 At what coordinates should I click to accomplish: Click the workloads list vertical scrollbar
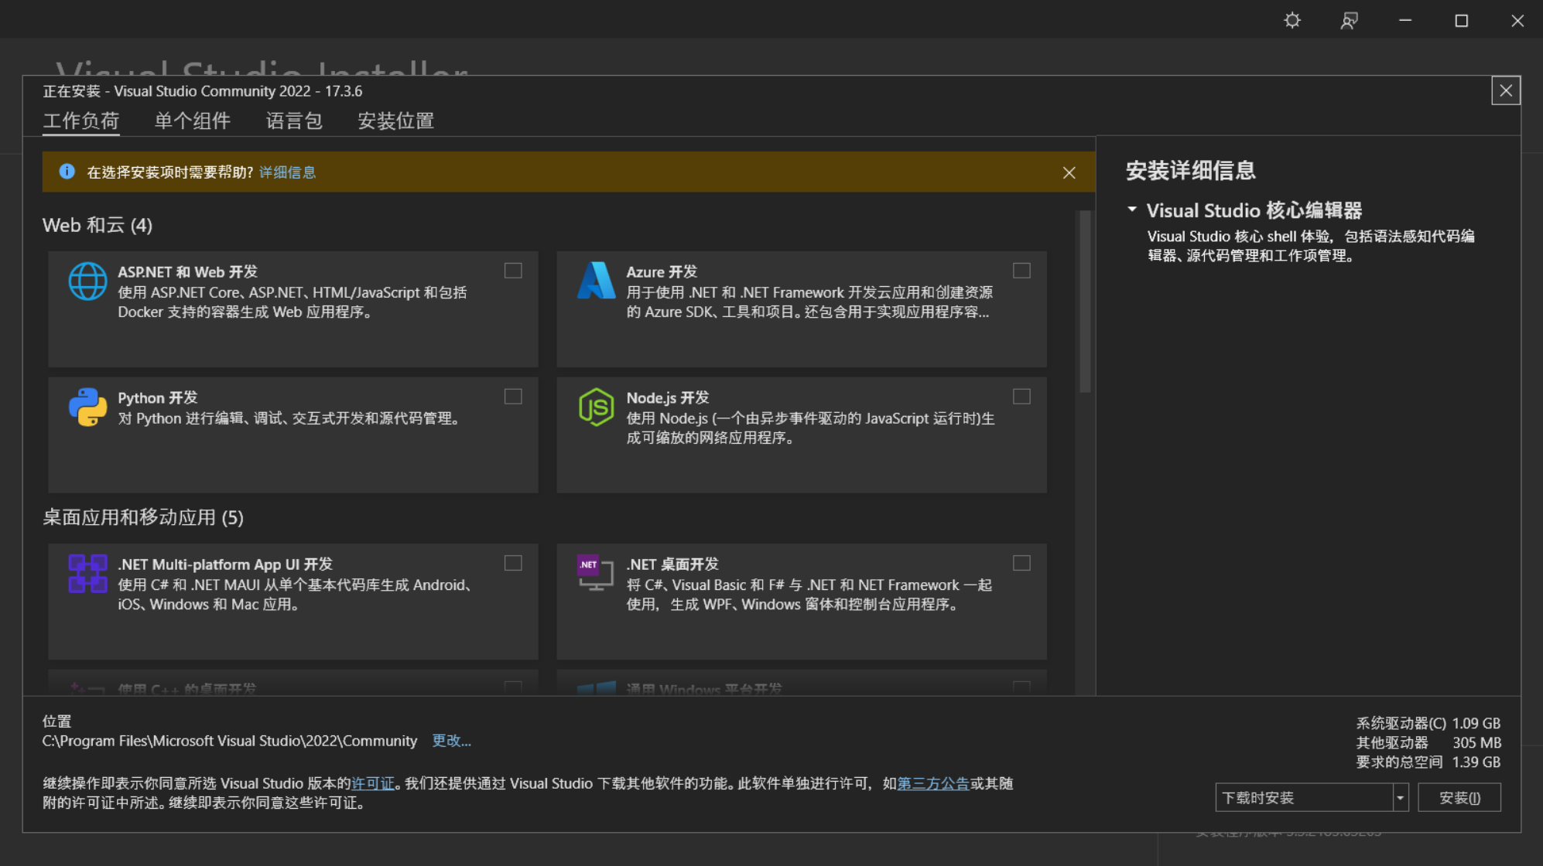pyautogui.click(x=1085, y=302)
